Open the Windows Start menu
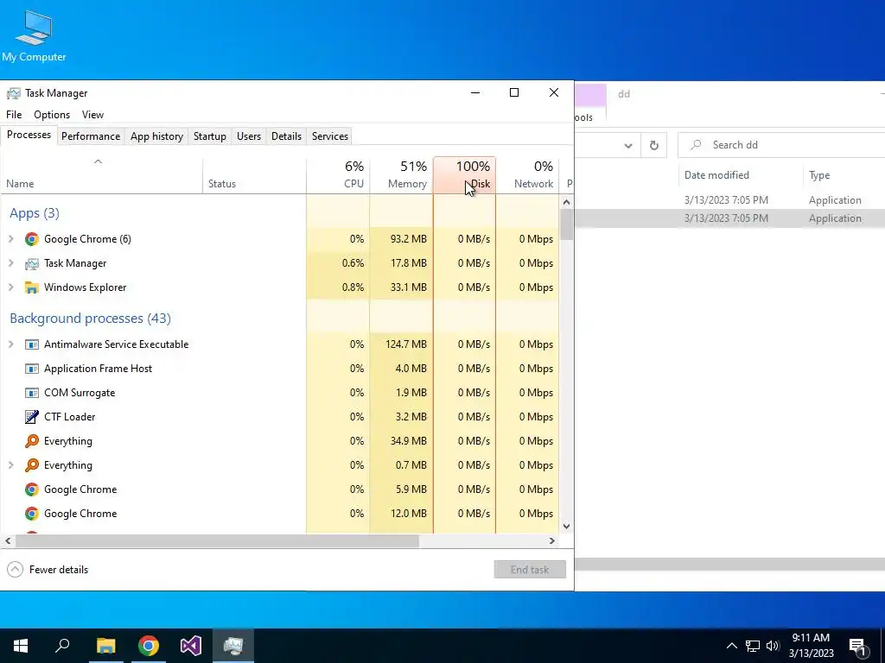The height and width of the screenshot is (663, 885). (21, 646)
